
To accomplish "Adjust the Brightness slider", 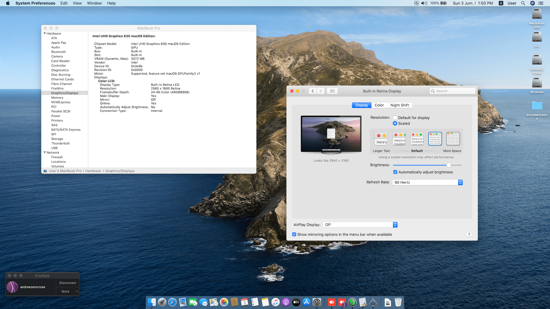I will 449,165.
